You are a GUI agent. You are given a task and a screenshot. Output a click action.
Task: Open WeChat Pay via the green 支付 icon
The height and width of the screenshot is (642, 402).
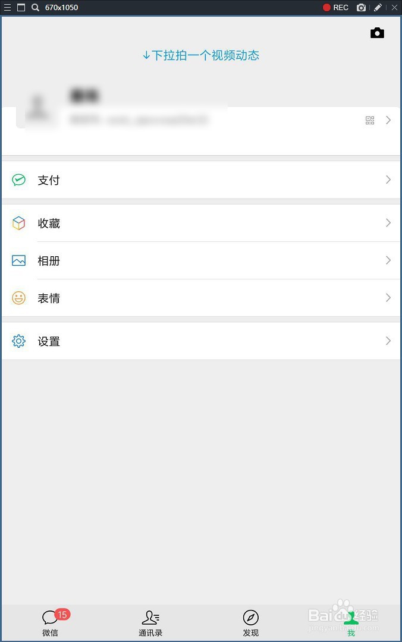tap(18, 180)
